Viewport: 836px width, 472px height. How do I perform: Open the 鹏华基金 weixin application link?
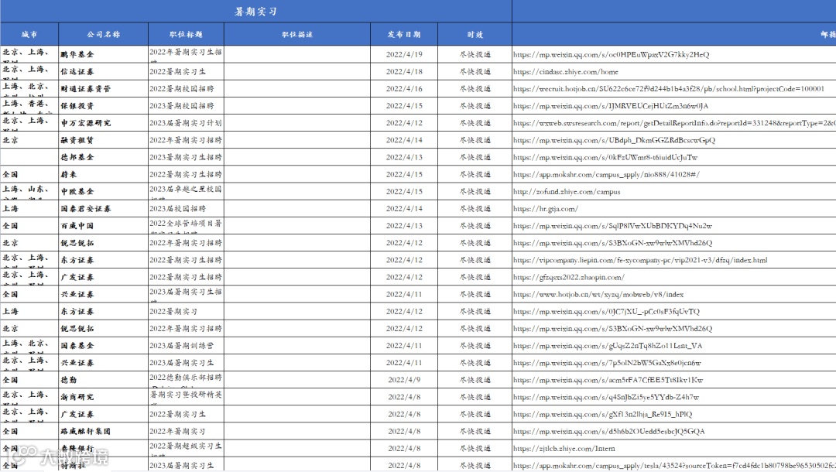611,55
